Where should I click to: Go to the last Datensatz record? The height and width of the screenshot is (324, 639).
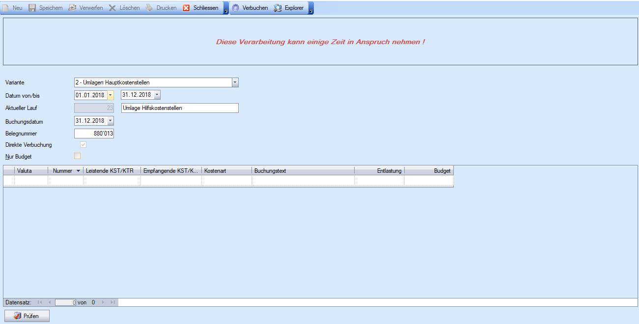click(113, 302)
